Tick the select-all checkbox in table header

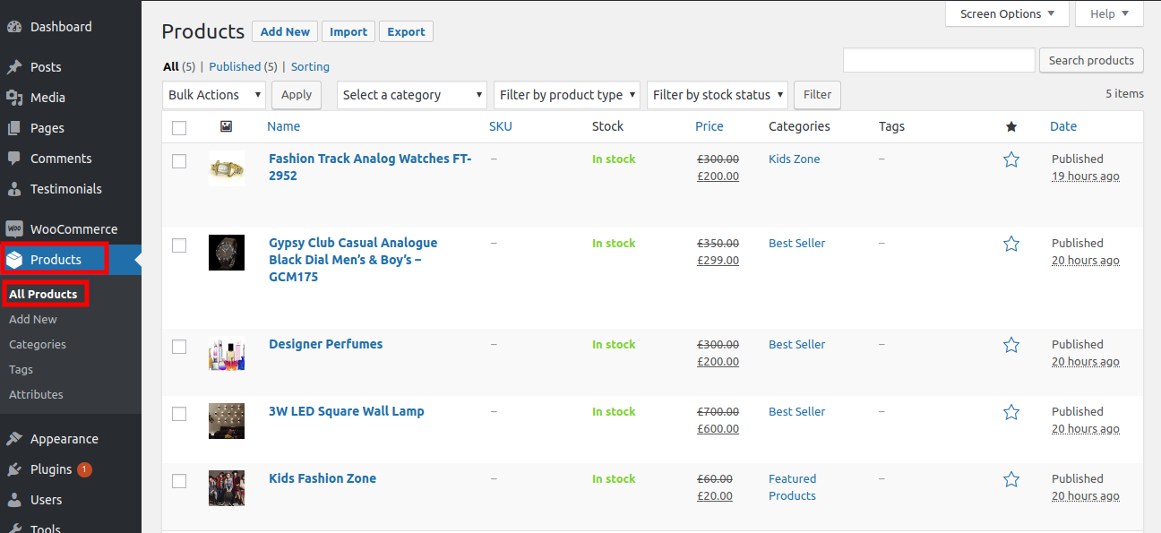(179, 128)
